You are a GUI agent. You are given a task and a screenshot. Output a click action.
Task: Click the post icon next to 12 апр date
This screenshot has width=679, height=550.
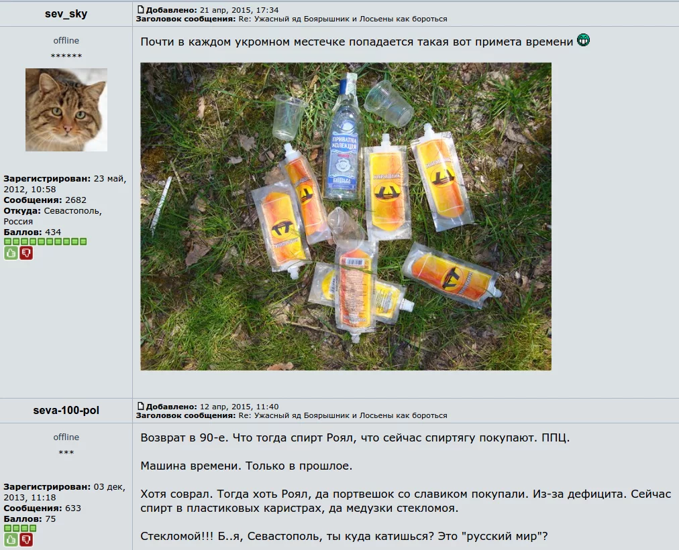tap(140, 405)
